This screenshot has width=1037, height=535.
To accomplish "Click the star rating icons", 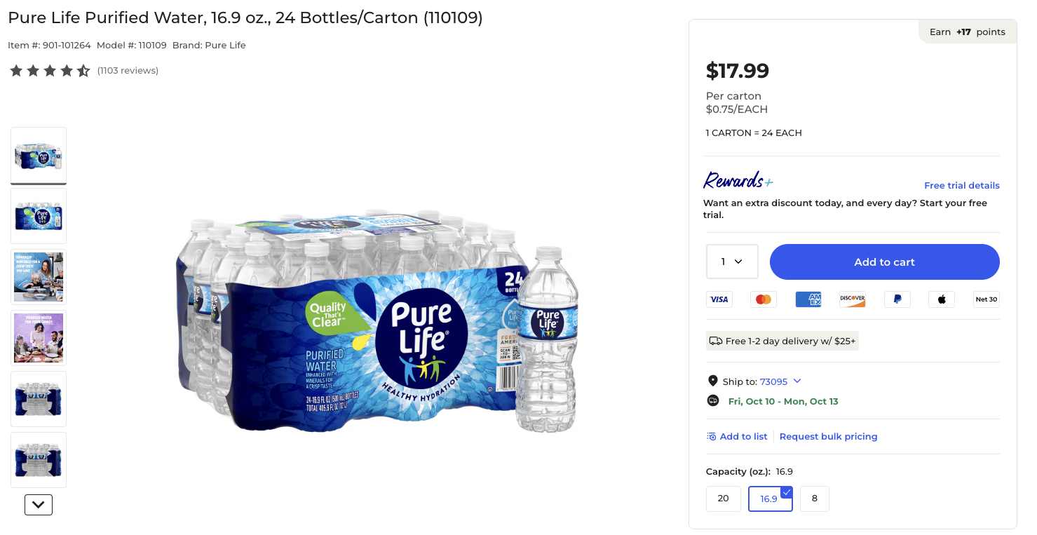I will [50, 70].
